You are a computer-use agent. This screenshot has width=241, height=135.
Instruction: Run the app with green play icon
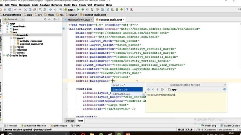(78, 10)
